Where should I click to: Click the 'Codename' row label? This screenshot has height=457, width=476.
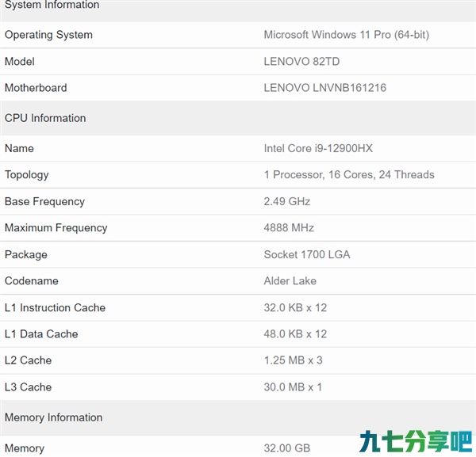[32, 281]
